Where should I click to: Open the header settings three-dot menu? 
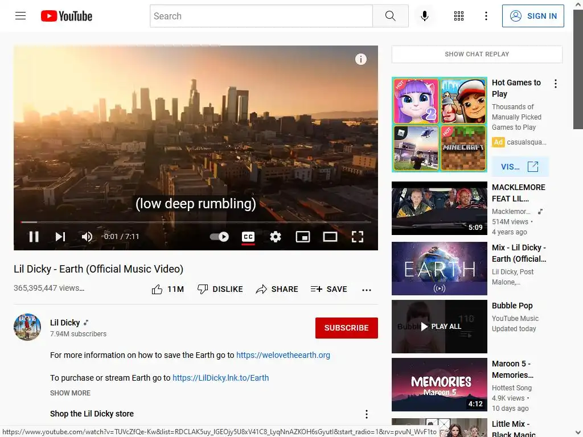coord(486,16)
